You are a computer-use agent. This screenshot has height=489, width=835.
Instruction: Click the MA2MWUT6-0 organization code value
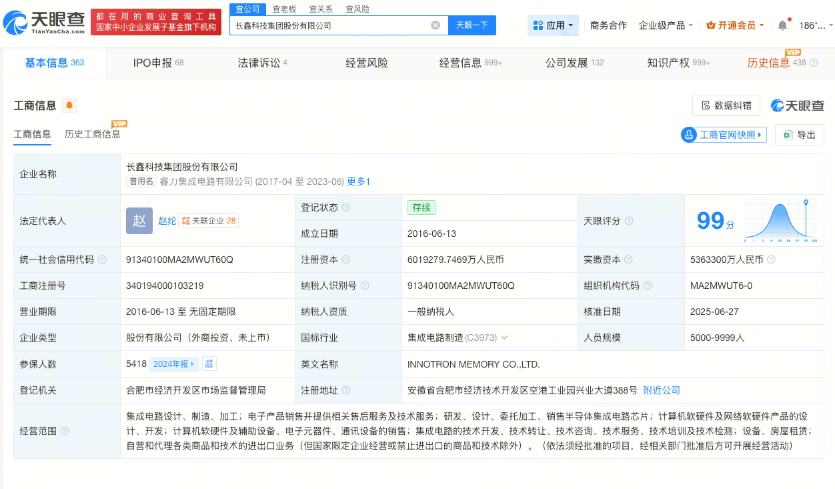(721, 286)
